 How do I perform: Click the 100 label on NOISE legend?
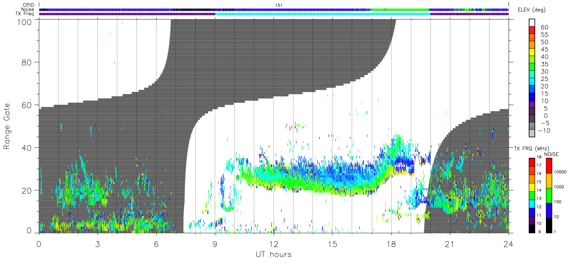coord(558,202)
